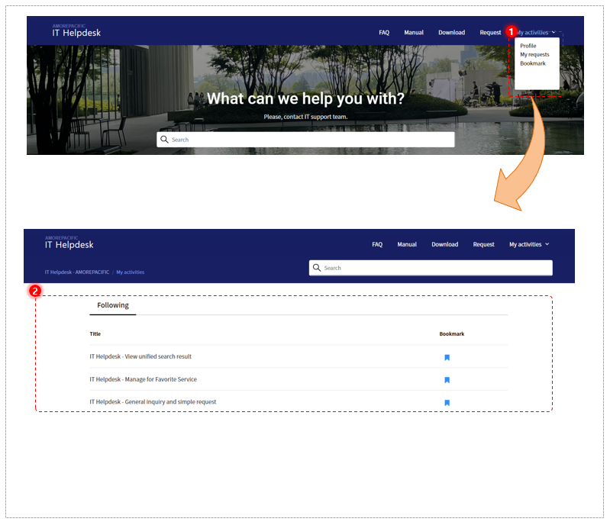Open Manual in the top hero navigation
Screen dimensions: 610x525
tap(414, 33)
